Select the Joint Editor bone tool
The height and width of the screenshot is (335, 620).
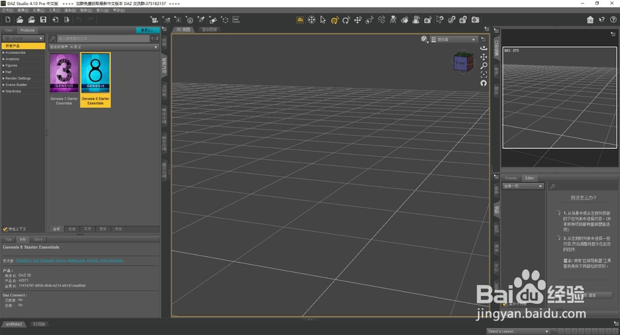[381, 20]
